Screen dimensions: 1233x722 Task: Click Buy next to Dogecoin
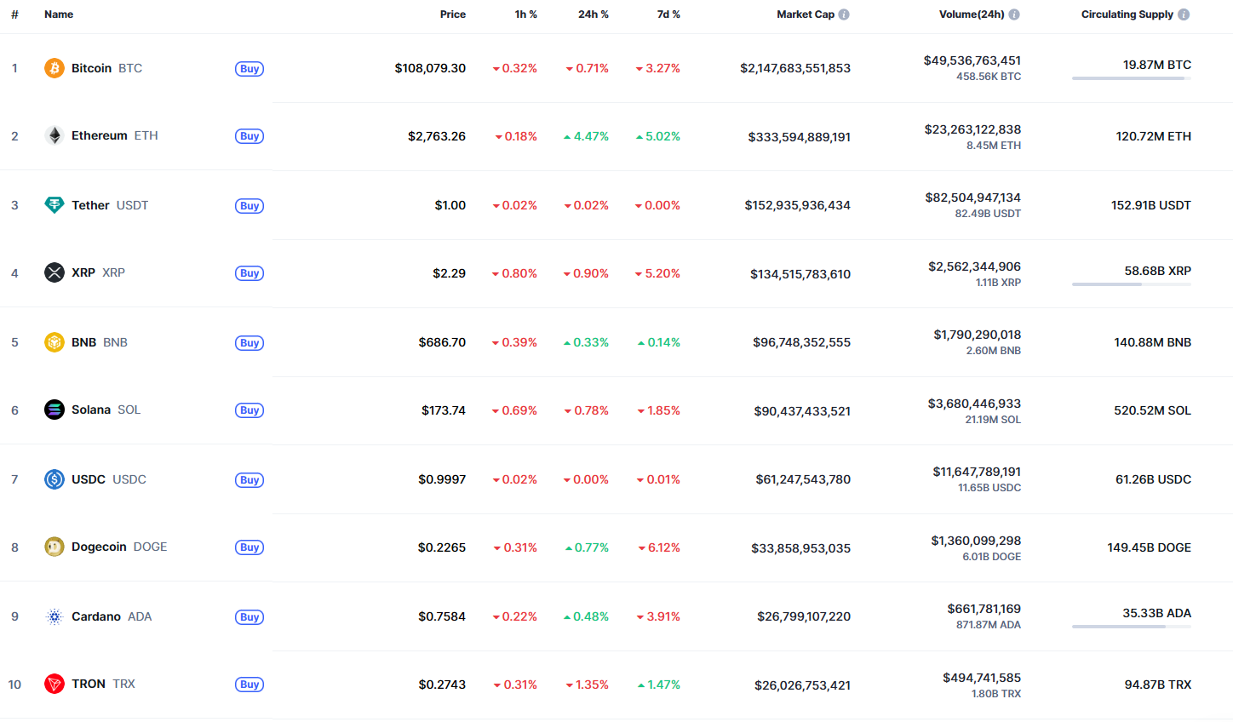point(249,547)
